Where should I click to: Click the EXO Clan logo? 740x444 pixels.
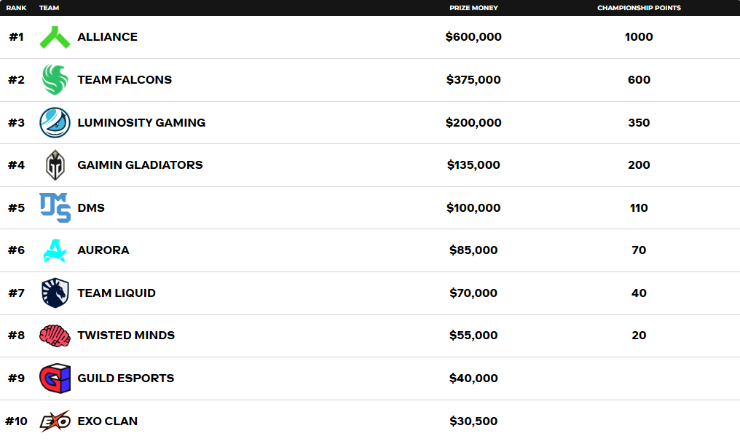click(x=55, y=421)
